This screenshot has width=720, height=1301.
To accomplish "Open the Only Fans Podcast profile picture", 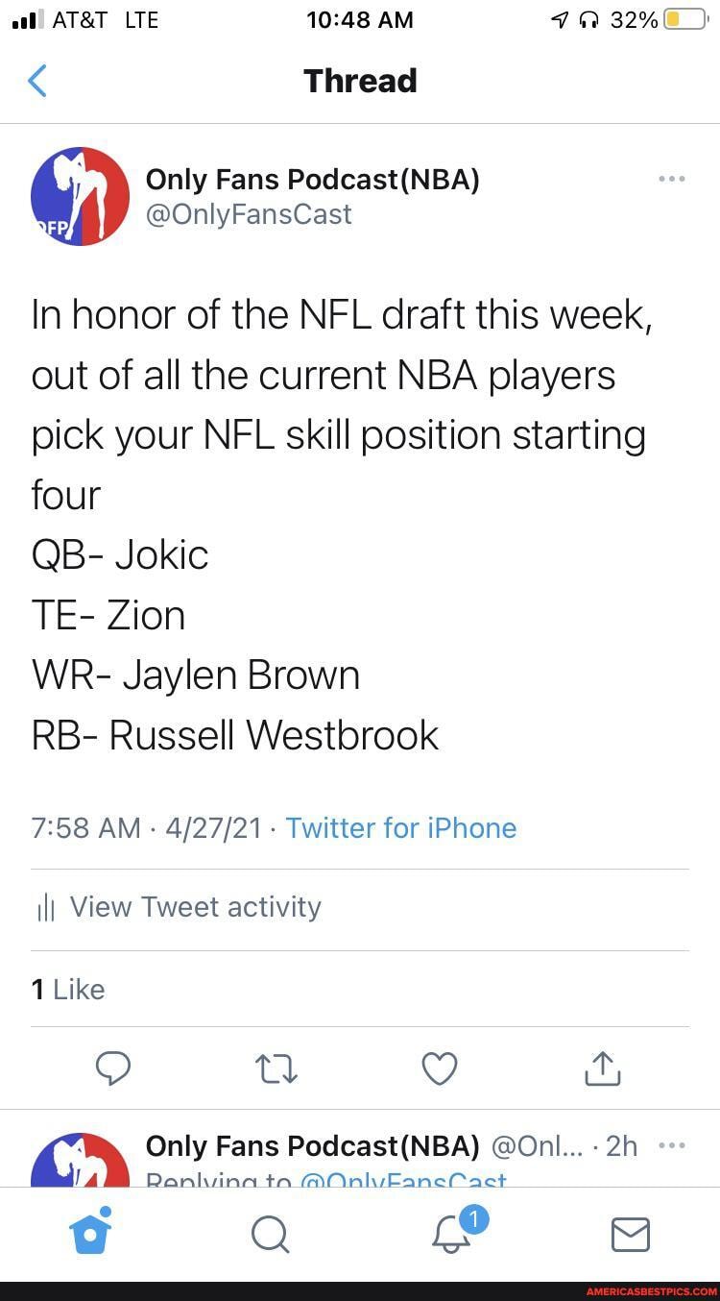I will 81,196.
